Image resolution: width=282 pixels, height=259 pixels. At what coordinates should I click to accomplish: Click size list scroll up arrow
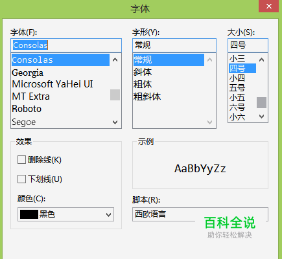click(x=261, y=60)
